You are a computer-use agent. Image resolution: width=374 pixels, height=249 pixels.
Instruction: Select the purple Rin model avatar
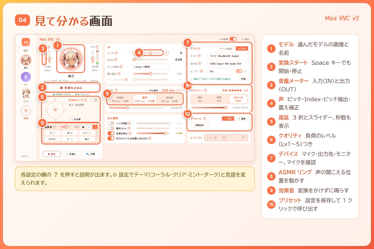tap(26, 77)
